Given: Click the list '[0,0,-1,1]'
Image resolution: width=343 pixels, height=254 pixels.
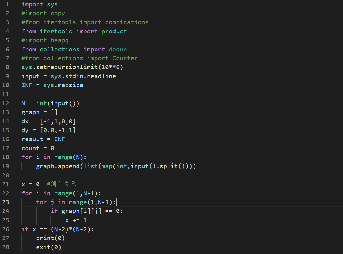Looking at the screenshot, I should click(x=58, y=131).
